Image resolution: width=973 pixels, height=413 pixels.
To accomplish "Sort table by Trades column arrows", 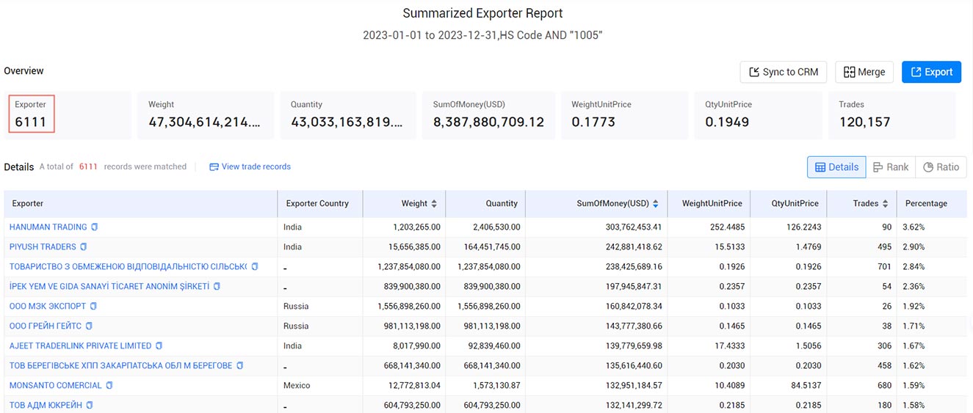I will 886,204.
